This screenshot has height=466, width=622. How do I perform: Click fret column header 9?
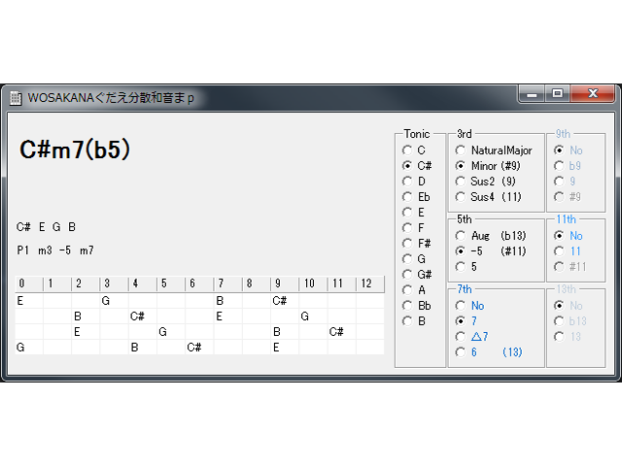[285, 283]
